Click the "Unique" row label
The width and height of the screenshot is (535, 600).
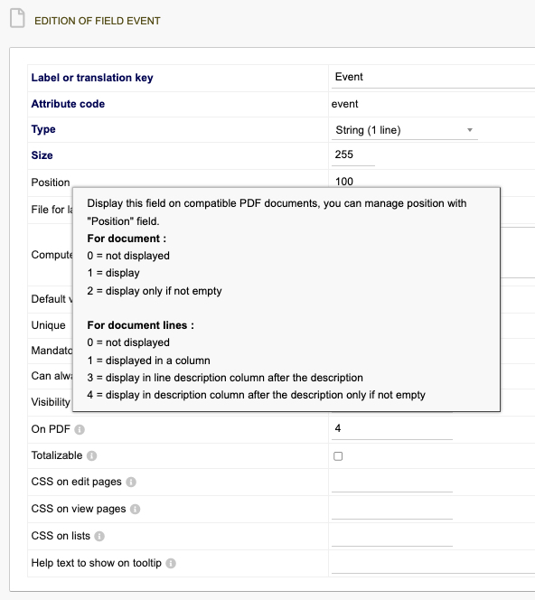coord(48,325)
